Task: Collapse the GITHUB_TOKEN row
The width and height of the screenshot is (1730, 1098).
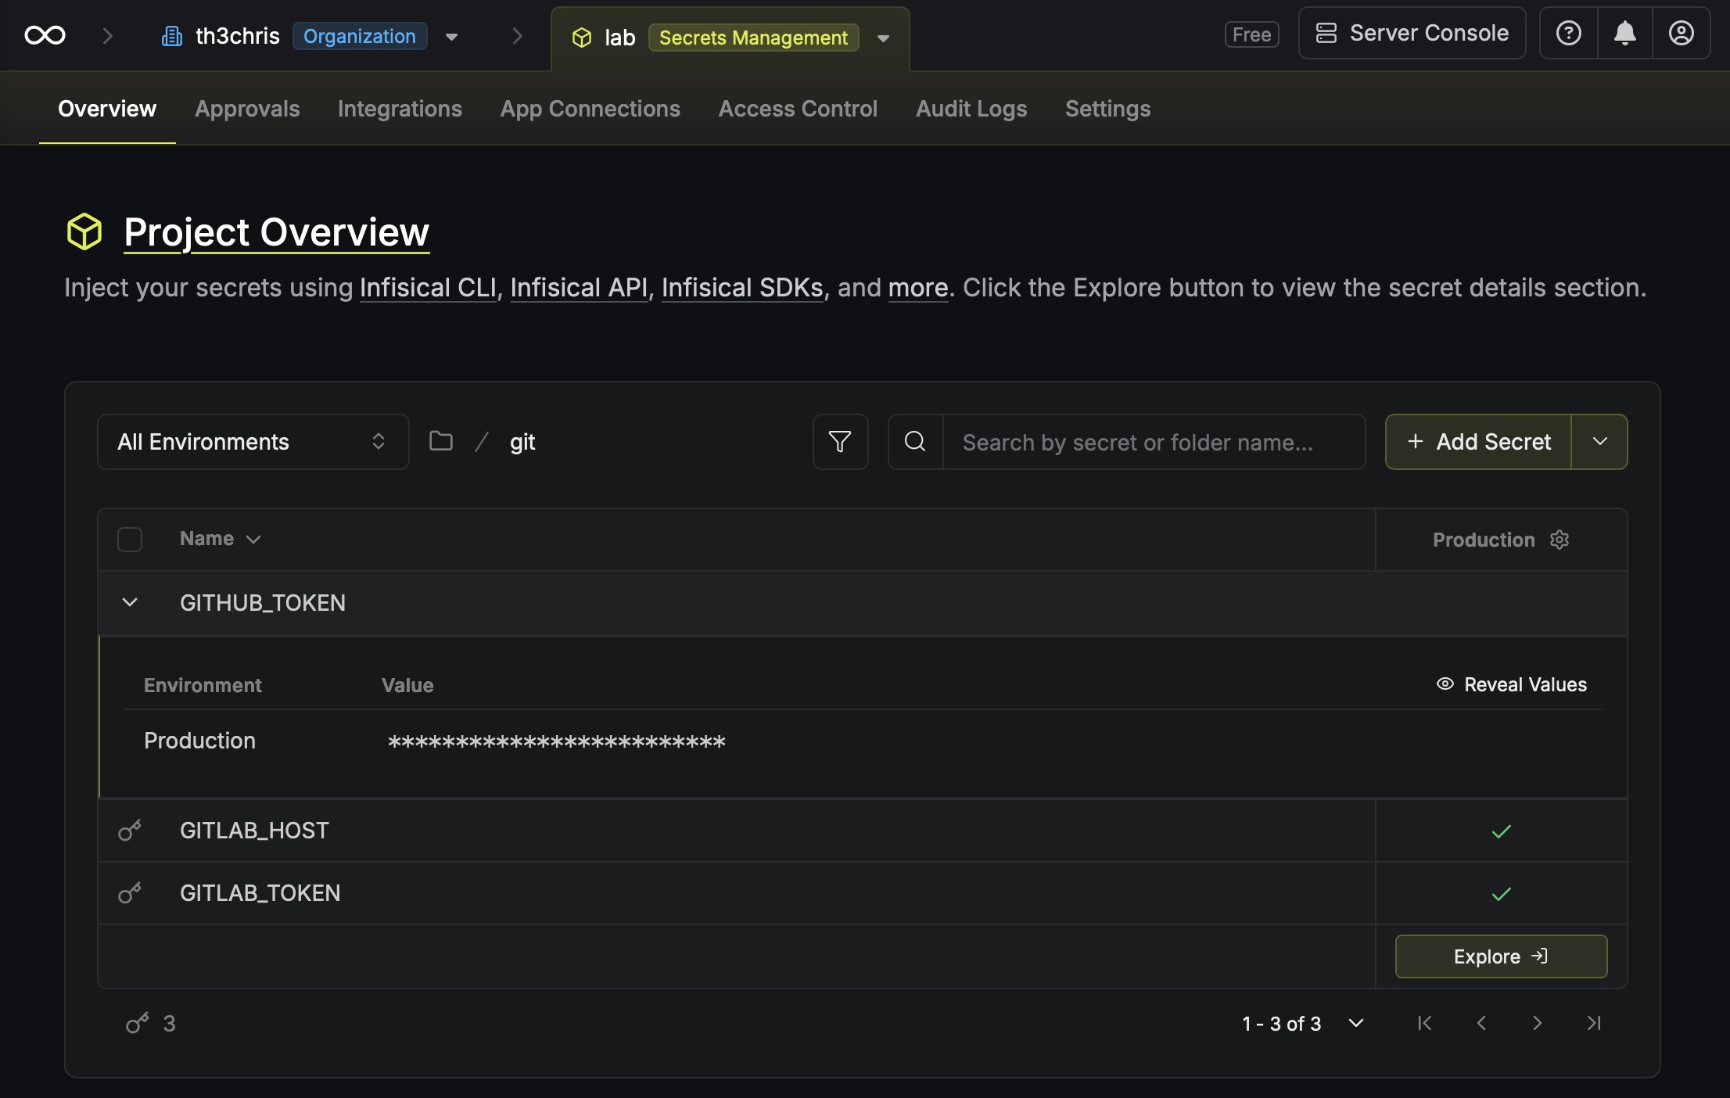Action: [130, 602]
